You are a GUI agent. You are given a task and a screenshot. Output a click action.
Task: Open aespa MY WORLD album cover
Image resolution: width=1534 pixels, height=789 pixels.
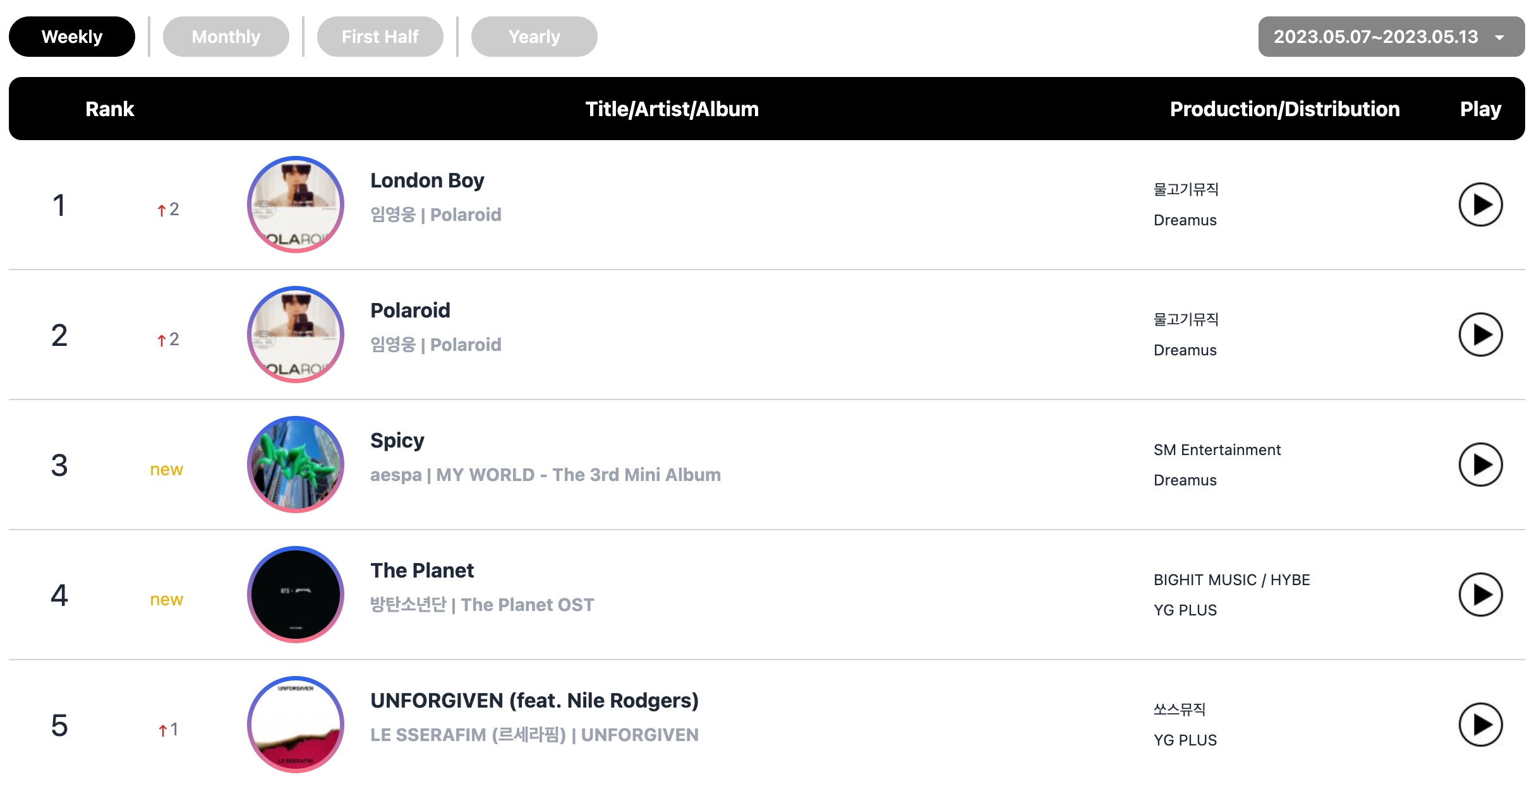tap(296, 465)
